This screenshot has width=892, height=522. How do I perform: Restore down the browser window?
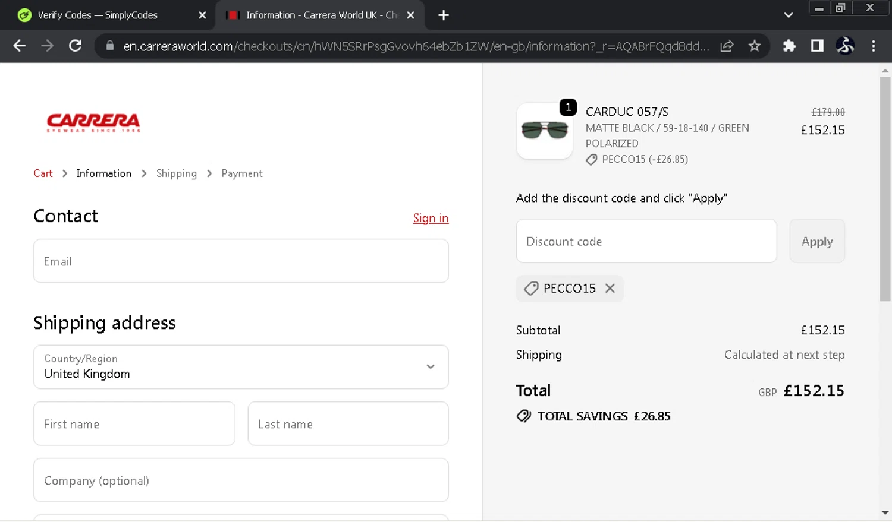(840, 8)
